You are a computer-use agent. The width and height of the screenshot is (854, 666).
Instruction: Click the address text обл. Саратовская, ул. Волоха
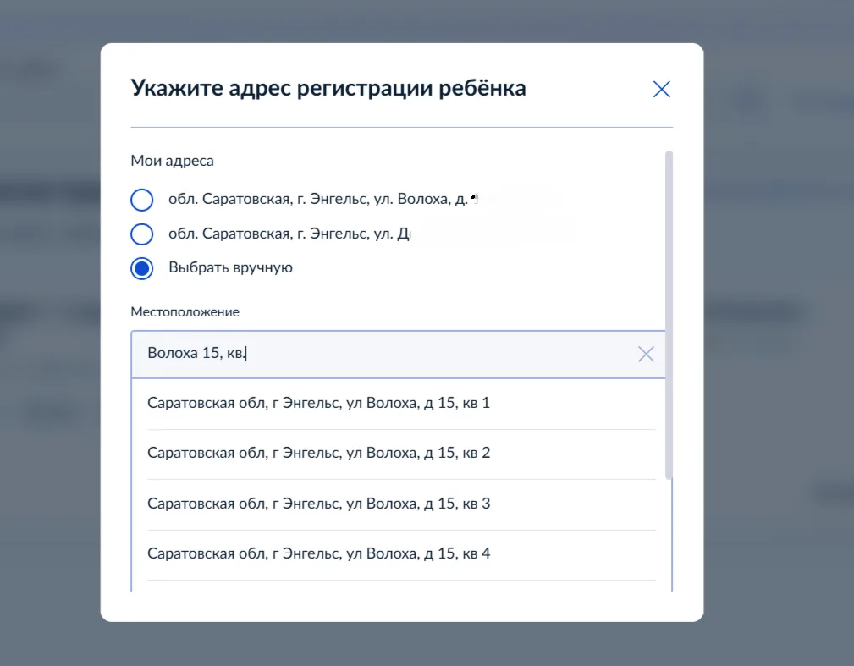tap(322, 200)
